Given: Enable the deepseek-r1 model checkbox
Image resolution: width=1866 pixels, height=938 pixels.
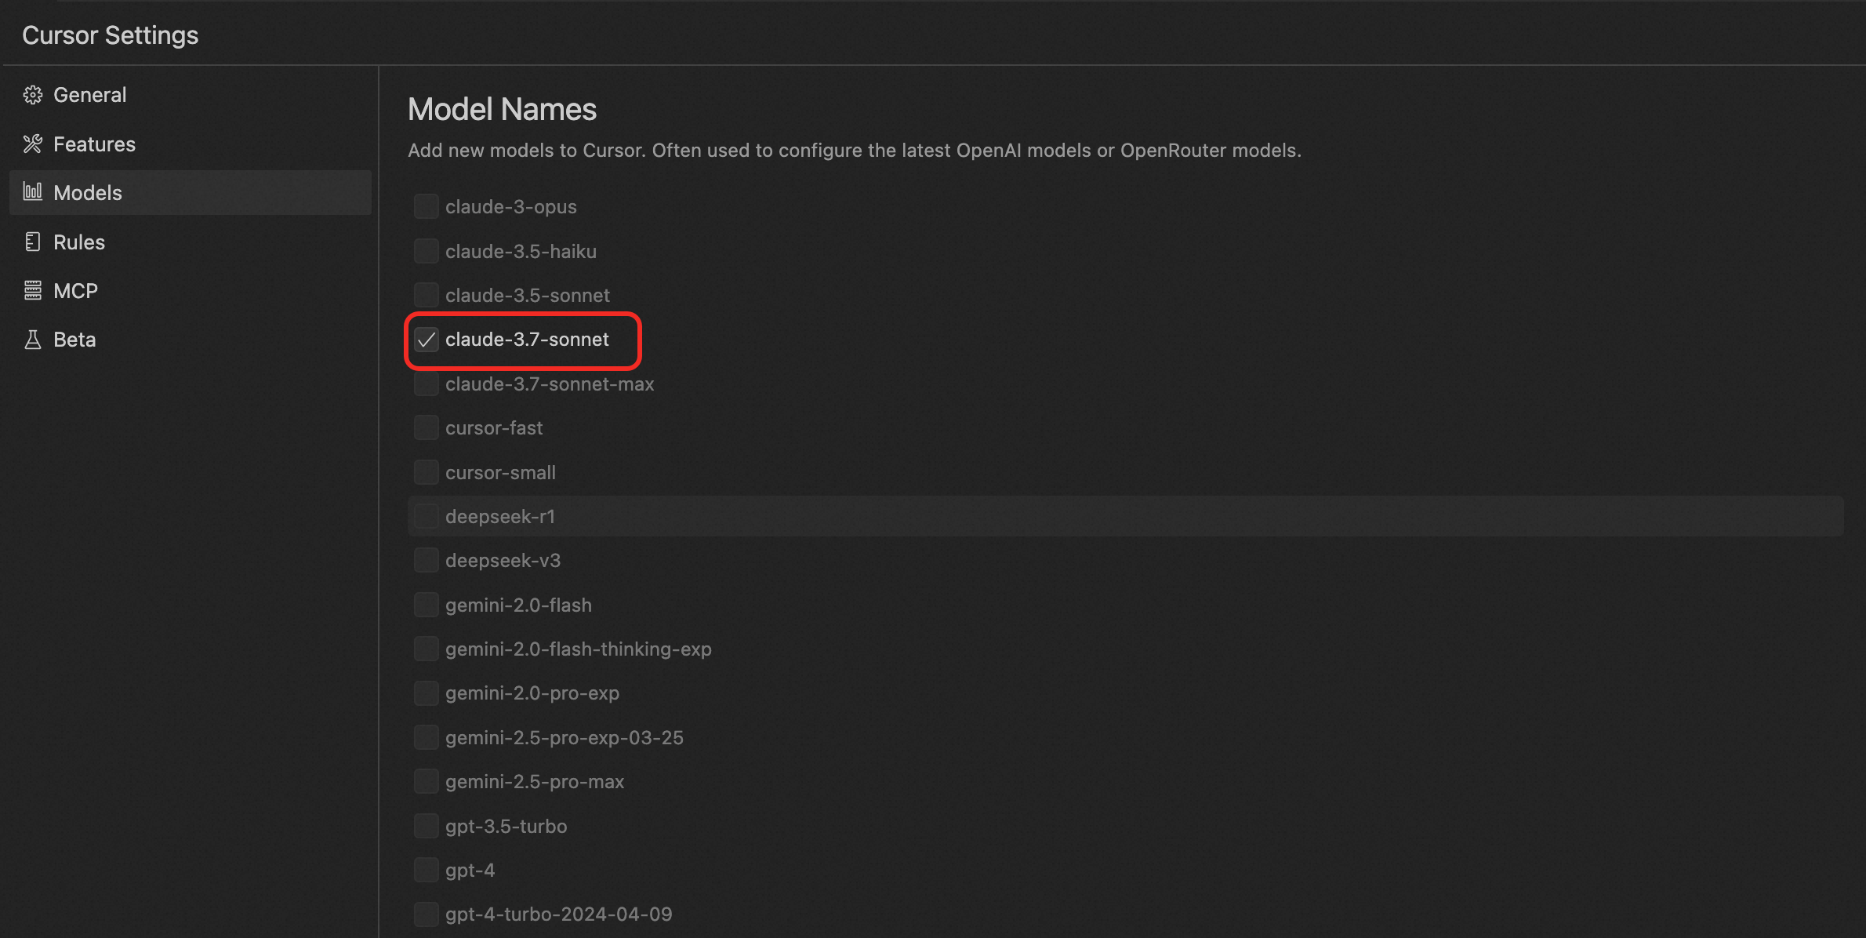Looking at the screenshot, I should 427,517.
